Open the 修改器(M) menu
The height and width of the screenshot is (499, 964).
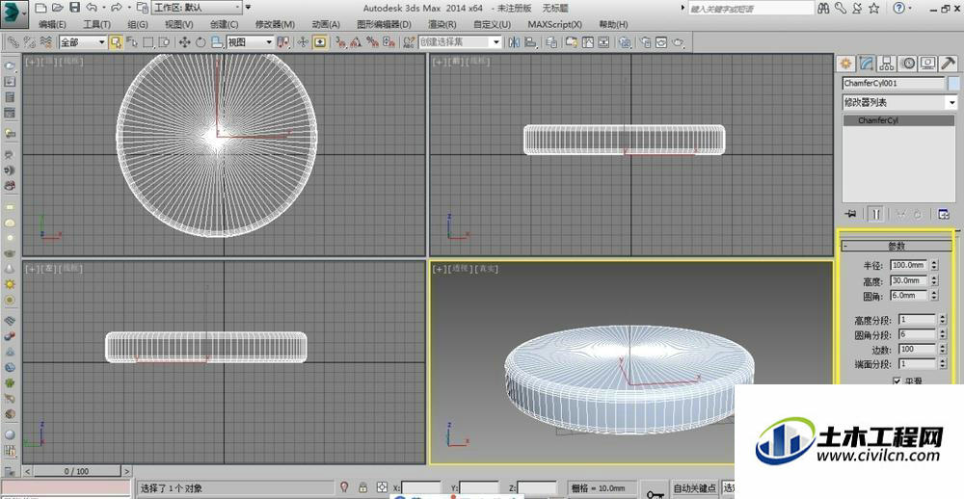pos(275,25)
